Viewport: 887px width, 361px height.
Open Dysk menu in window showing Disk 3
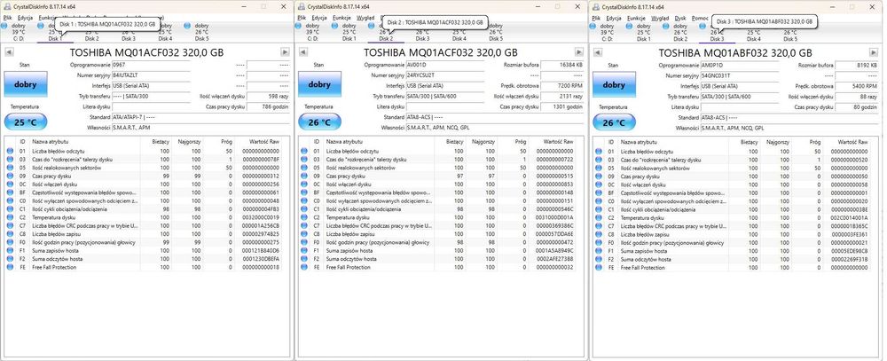point(680,18)
